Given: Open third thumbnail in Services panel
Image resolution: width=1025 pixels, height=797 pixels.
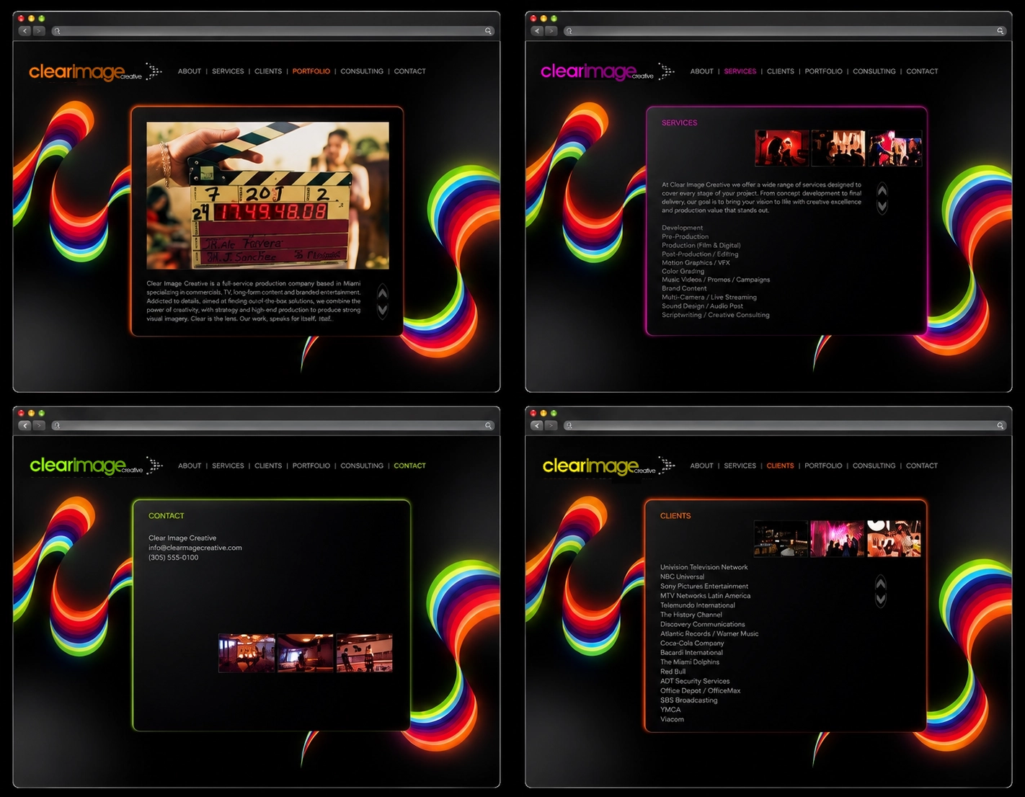Looking at the screenshot, I should (895, 148).
